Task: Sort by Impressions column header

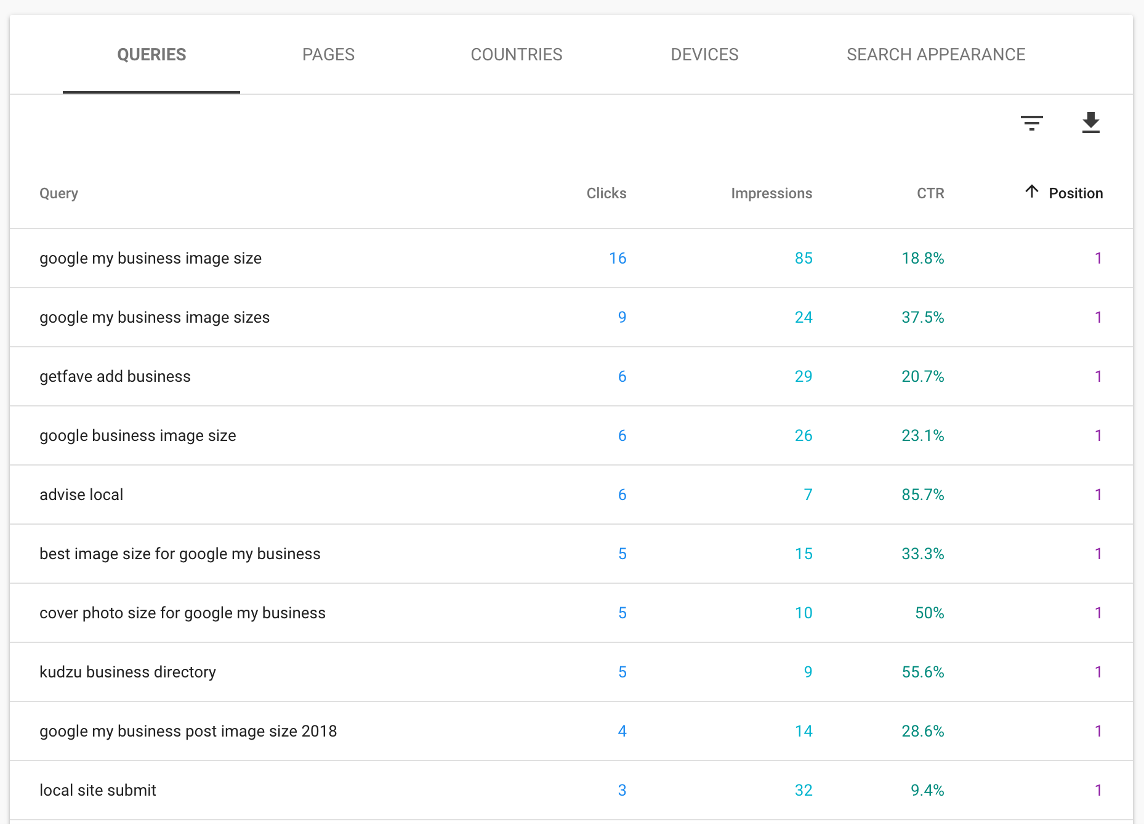Action: click(x=771, y=193)
